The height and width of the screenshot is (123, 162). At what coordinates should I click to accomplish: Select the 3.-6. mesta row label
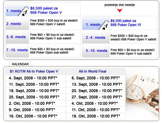[16, 37]
